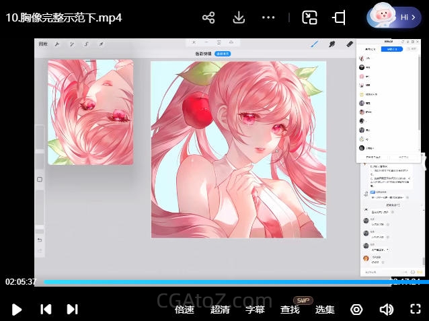Viewport: 429px width, 321px height.
Task: Toggle picture-in-picture mini window
Action: click(309, 17)
